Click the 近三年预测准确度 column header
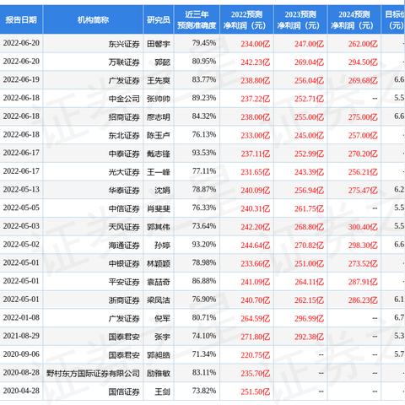 tap(197, 19)
